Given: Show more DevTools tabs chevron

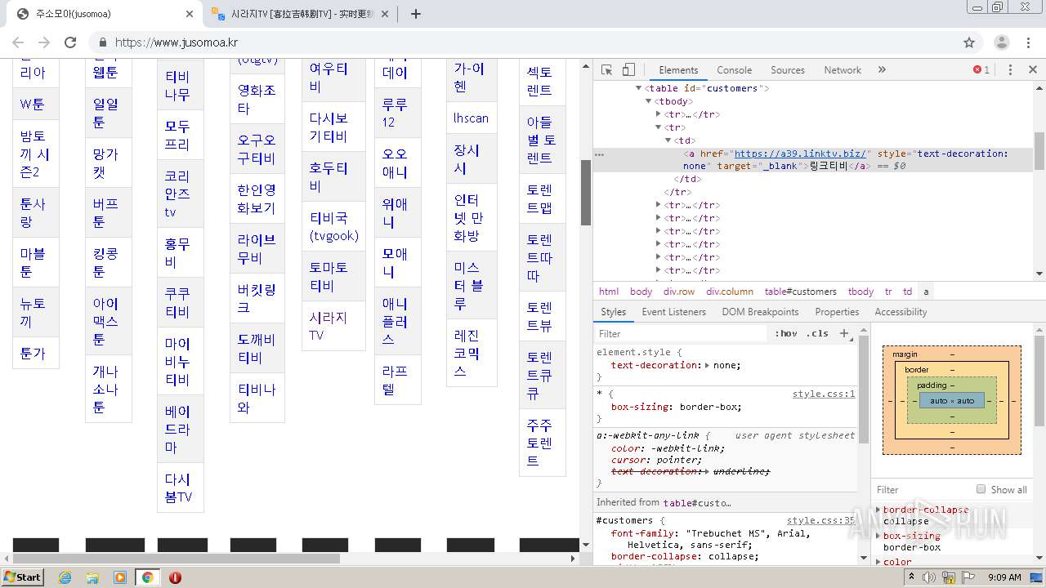Looking at the screenshot, I should pyautogui.click(x=882, y=70).
